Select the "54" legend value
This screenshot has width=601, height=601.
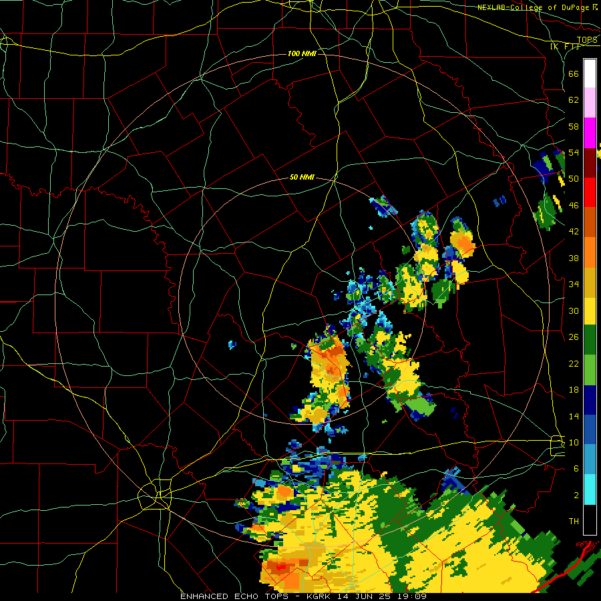574,152
